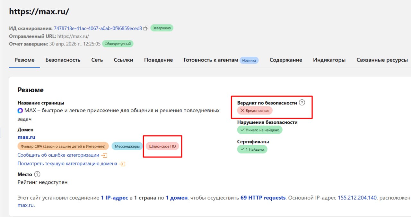Click the MAX logo icon in page title
This screenshot has width=411, height=217.
tap(20, 111)
